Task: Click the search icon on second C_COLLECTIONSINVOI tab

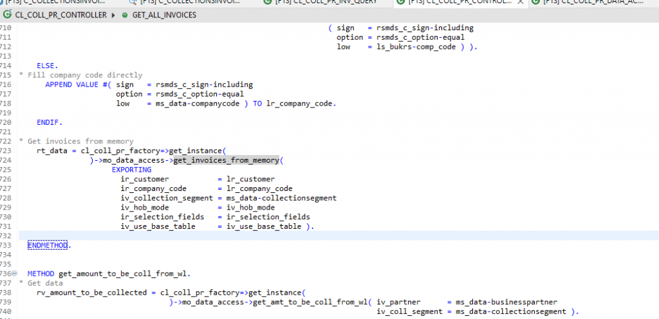Action: tap(133, 2)
